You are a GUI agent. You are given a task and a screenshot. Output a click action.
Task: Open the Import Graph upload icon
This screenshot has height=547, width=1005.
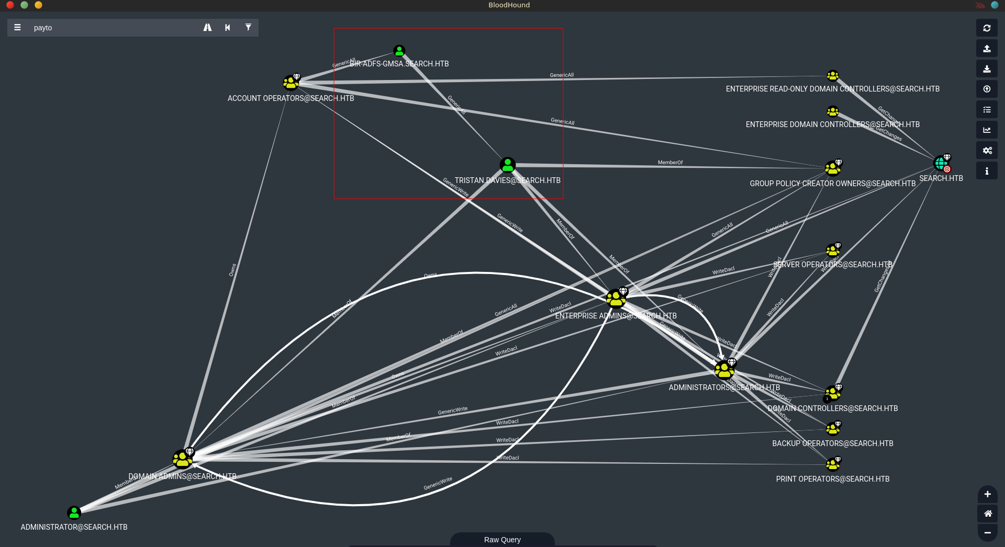pos(987,49)
